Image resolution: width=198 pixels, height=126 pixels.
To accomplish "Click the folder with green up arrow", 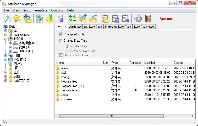I will [x=50, y=19].
